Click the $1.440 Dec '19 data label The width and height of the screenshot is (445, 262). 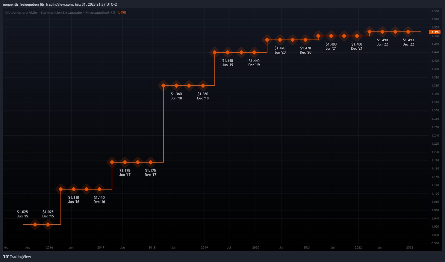[254, 63]
